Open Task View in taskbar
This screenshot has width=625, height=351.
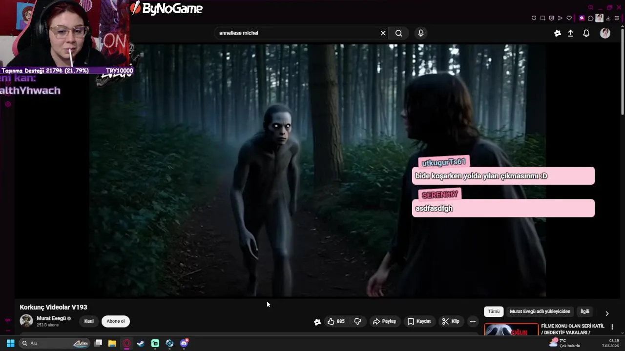pos(98,343)
